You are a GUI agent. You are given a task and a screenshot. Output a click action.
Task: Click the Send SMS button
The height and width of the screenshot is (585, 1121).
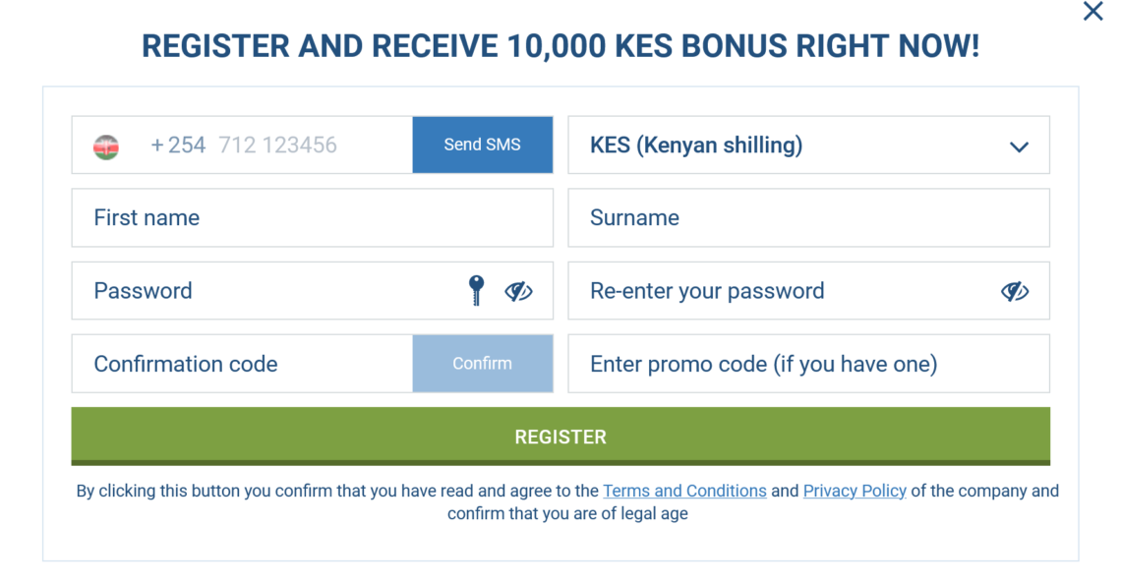(x=483, y=145)
